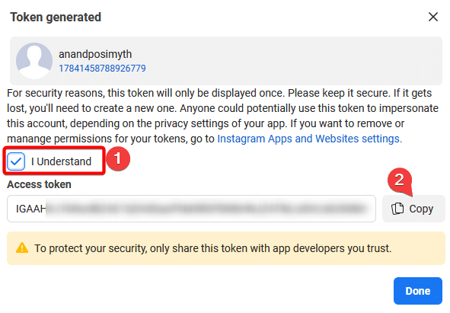
Task: Click the Access token label
Action: pos(39,184)
